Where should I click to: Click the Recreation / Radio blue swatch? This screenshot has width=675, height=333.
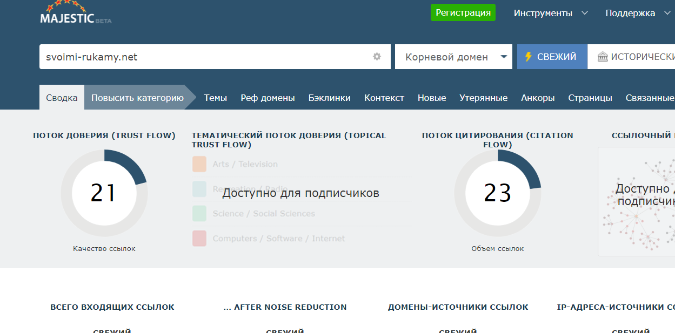click(x=199, y=189)
